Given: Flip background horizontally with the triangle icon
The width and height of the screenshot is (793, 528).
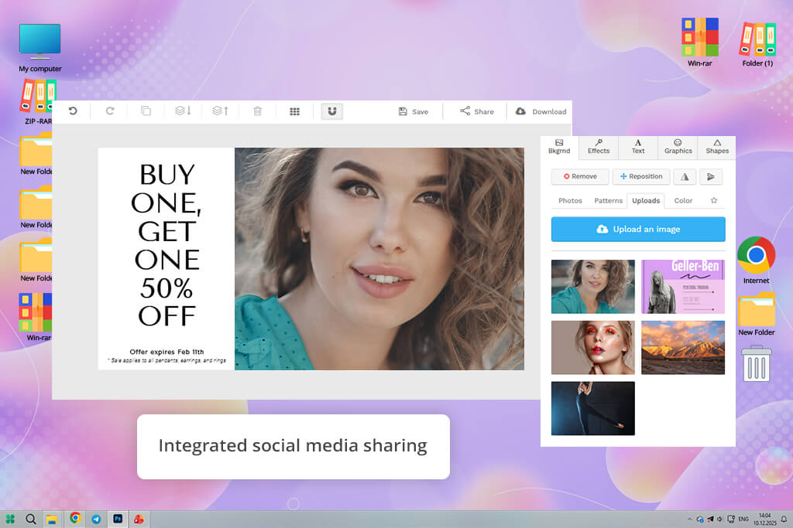Looking at the screenshot, I should pyautogui.click(x=685, y=177).
